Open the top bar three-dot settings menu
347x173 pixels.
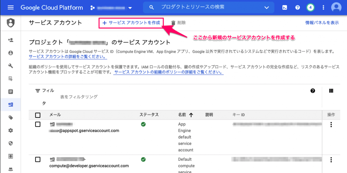click(x=323, y=8)
